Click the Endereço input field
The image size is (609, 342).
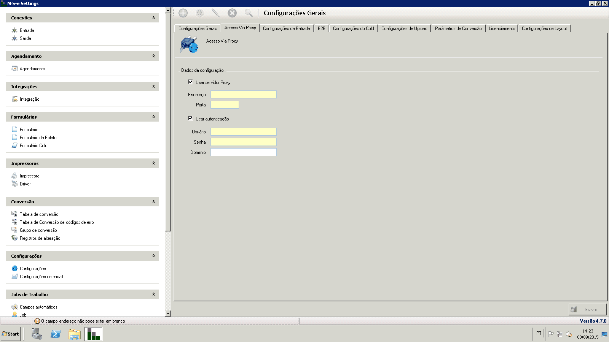[244, 95]
